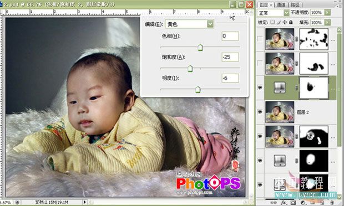Open the 编辑 dropdown showing 黄色
Image resolution: width=344 pixels, height=206 pixels.
coord(210,24)
